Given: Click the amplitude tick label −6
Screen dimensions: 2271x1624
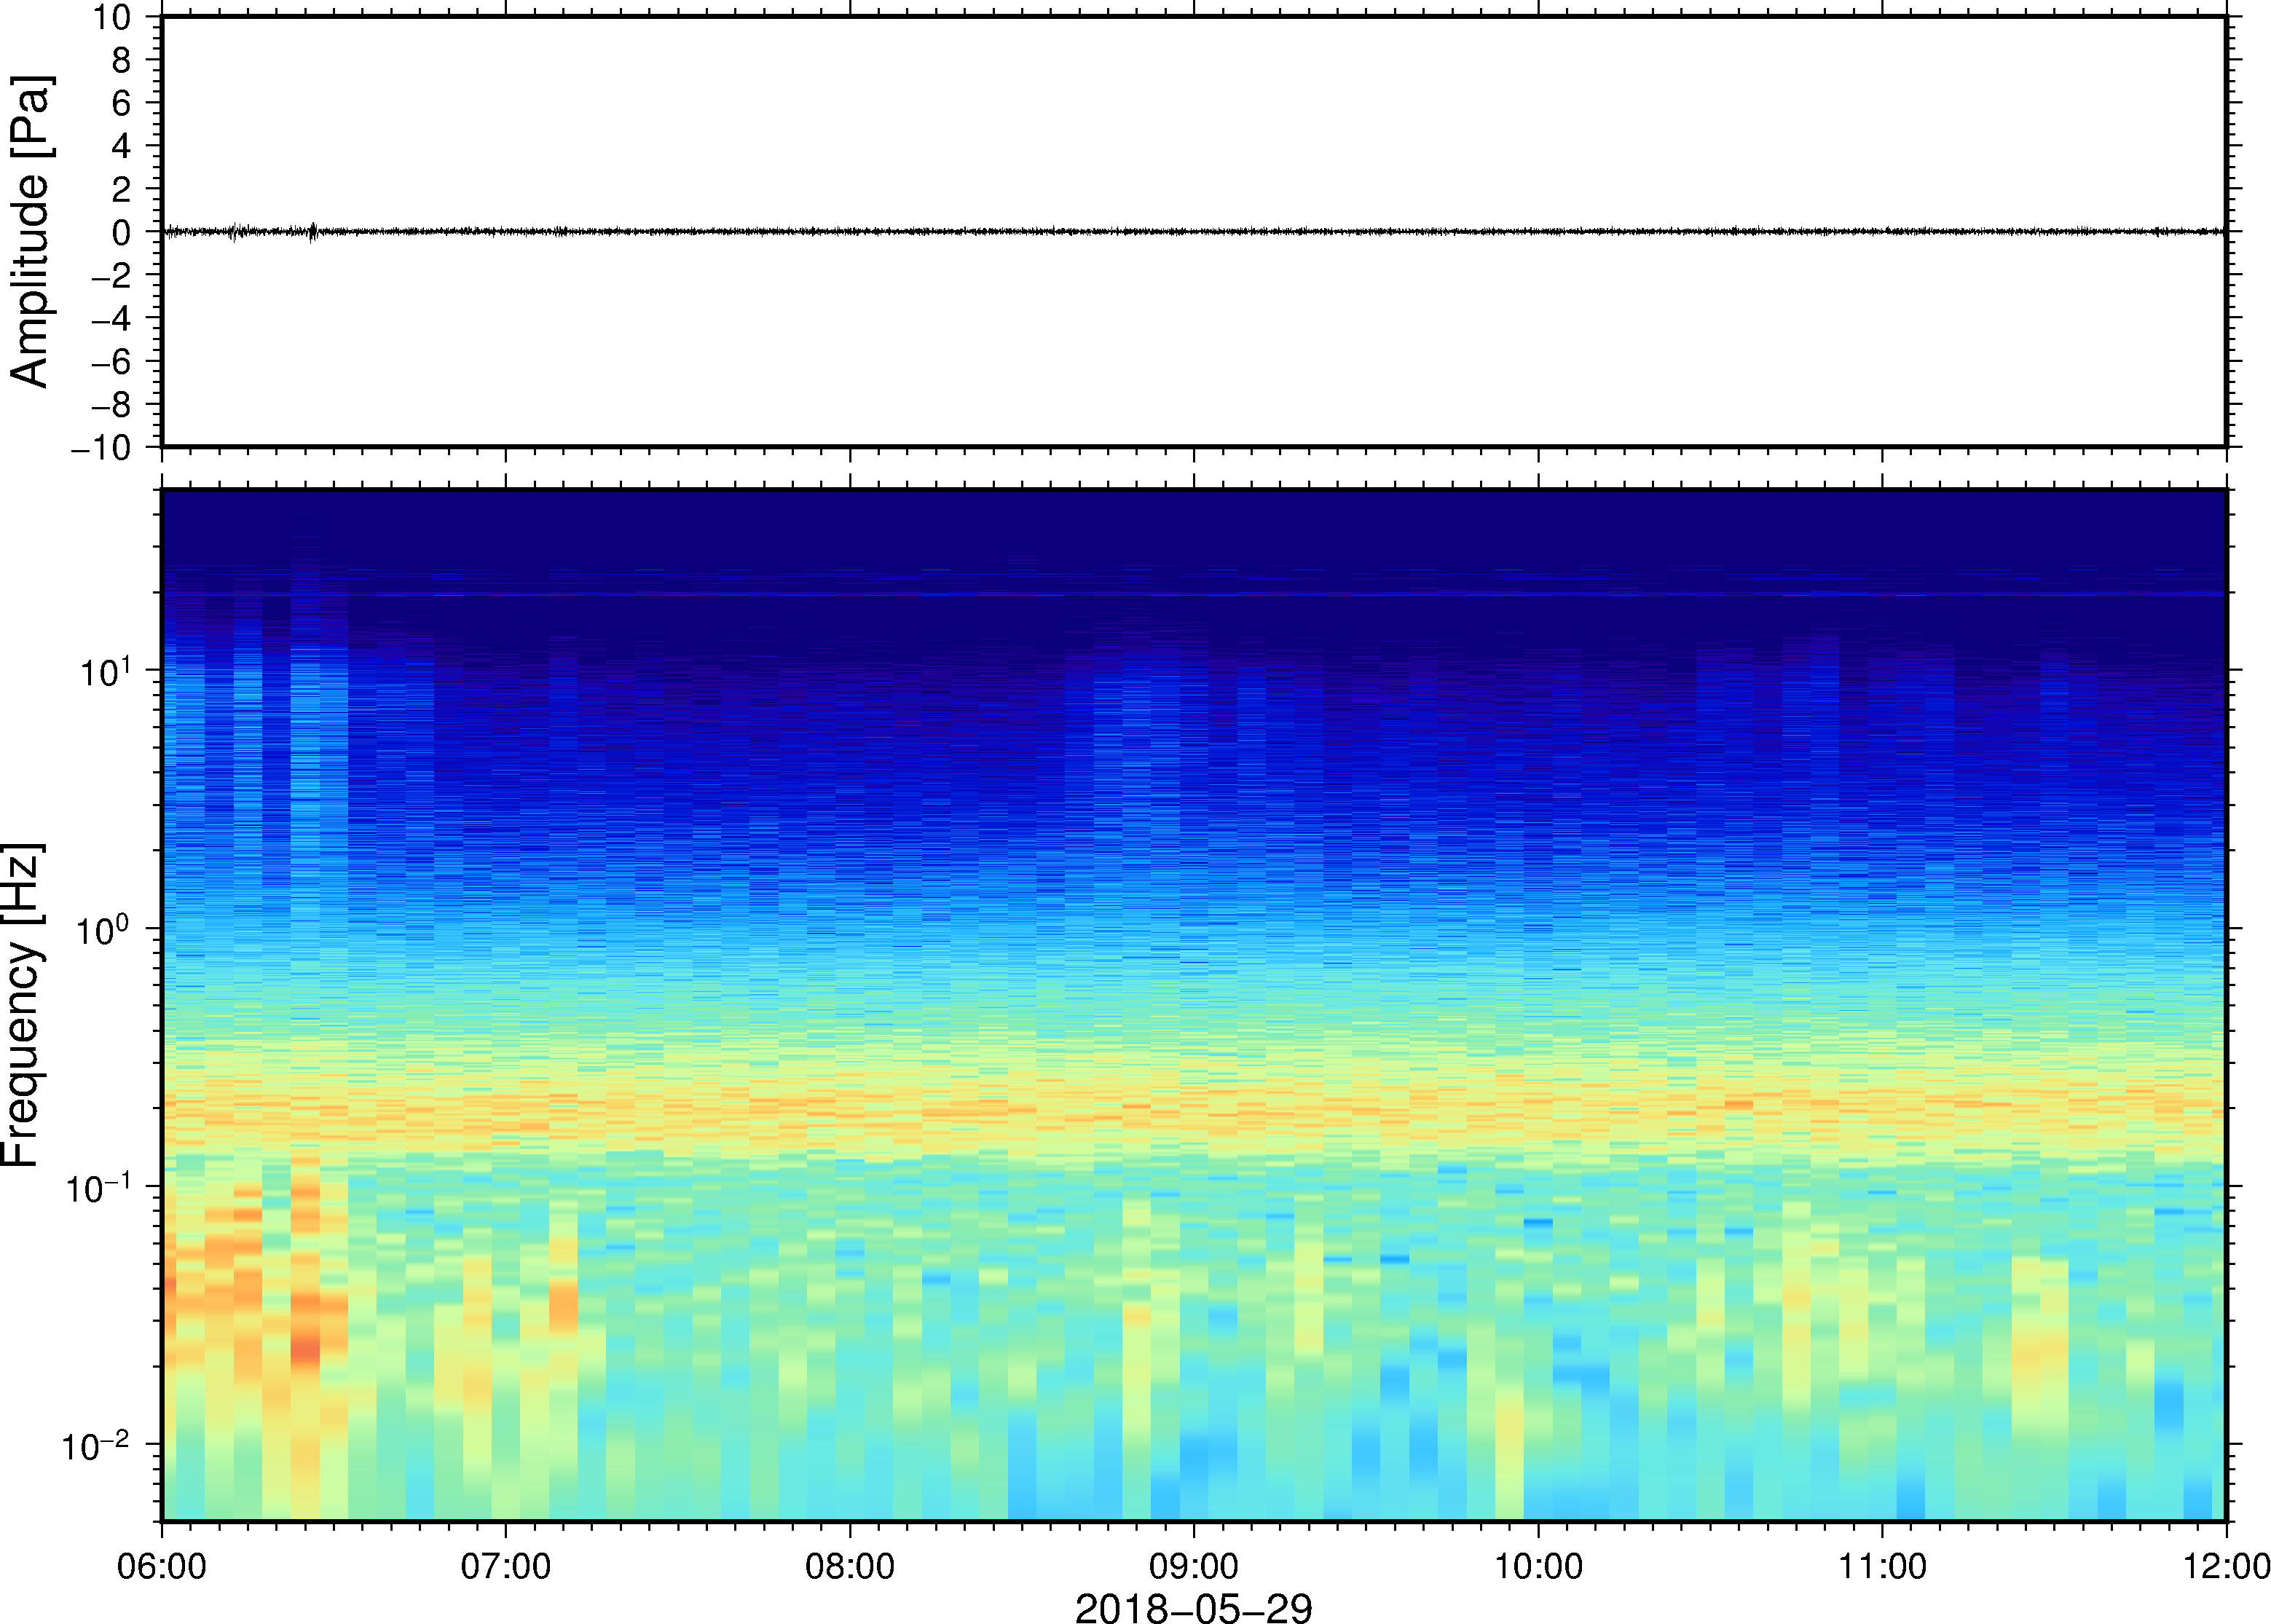Looking at the screenshot, I should 111,362.
